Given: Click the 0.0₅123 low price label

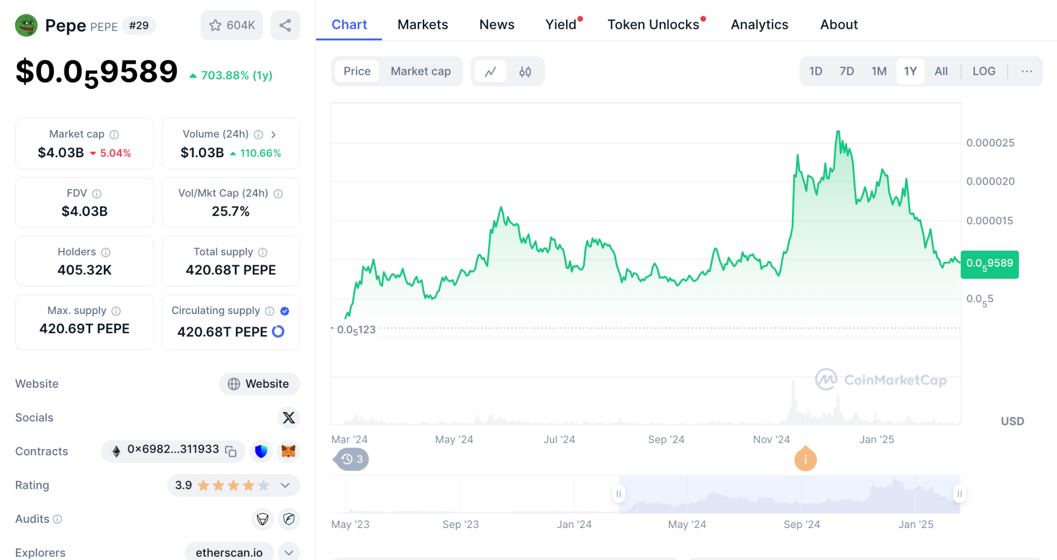Looking at the screenshot, I should tap(356, 330).
